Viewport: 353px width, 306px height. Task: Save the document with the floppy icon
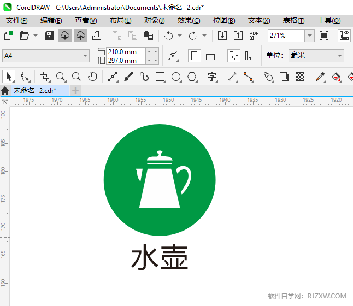click(x=49, y=36)
